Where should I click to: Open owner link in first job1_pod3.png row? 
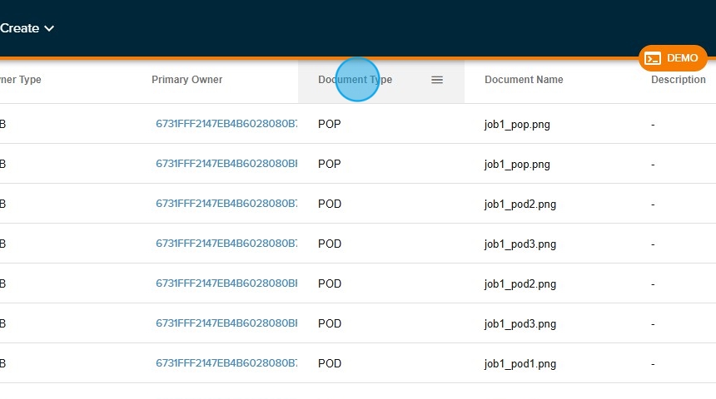tap(226, 244)
